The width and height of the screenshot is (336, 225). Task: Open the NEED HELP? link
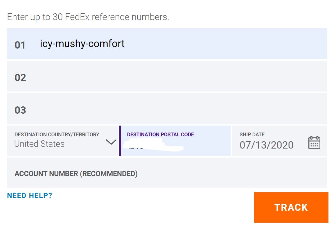30,196
